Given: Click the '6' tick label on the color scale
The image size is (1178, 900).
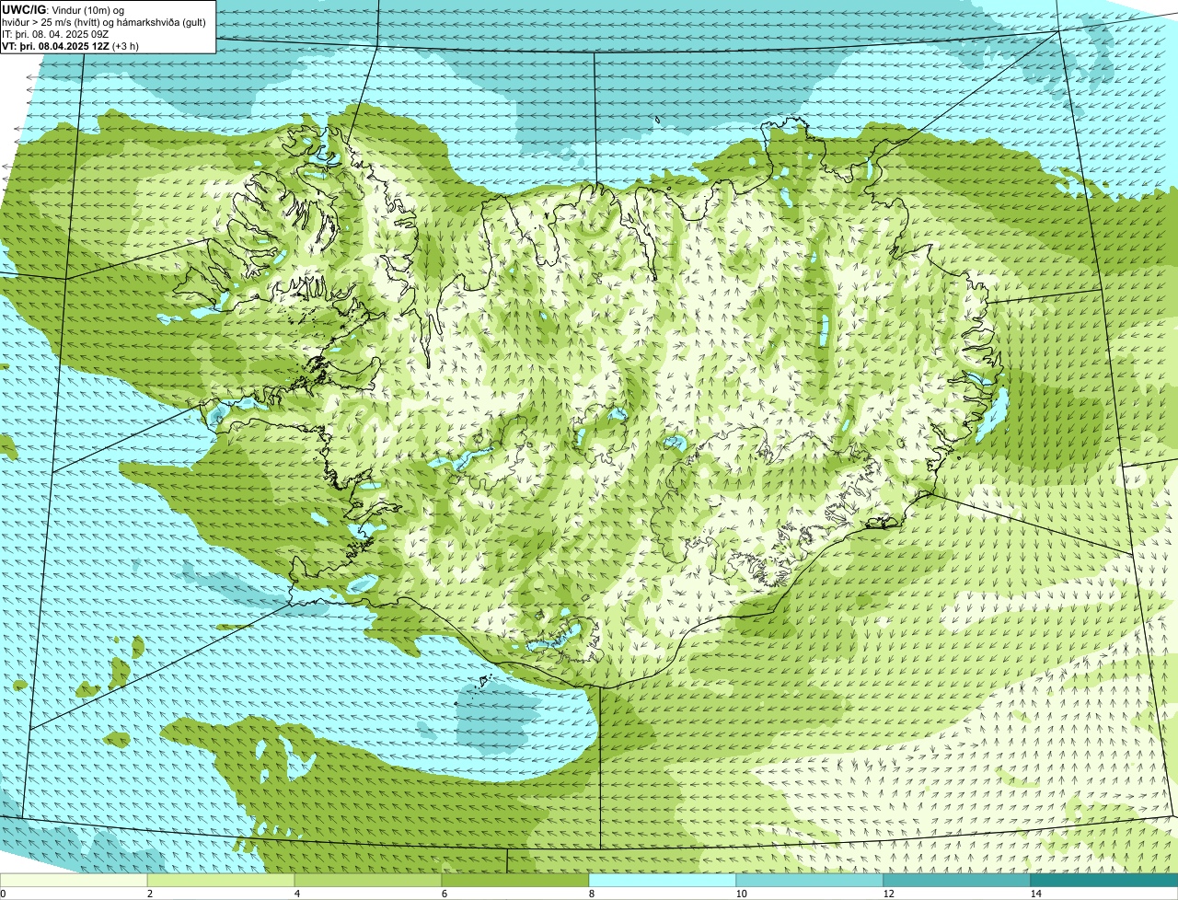Looking at the screenshot, I should [x=445, y=894].
